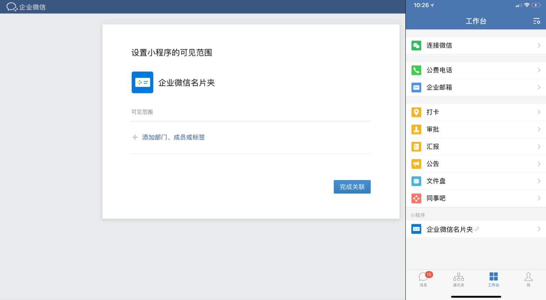
Task: Click the 企业邮箱 envelope icon
Action: [x=416, y=87]
